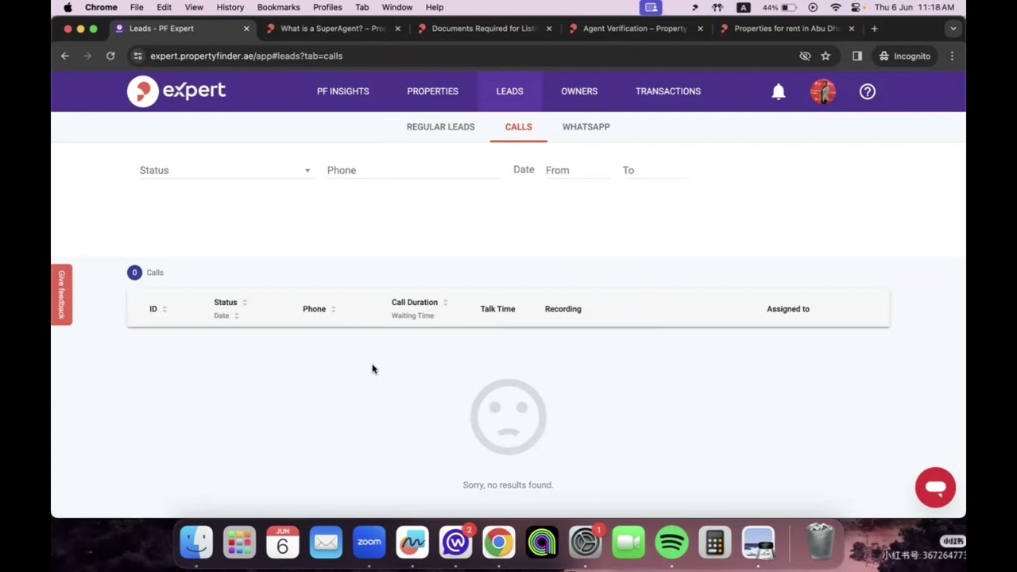Open the Bookmarks menu in menu bar

pos(278,7)
